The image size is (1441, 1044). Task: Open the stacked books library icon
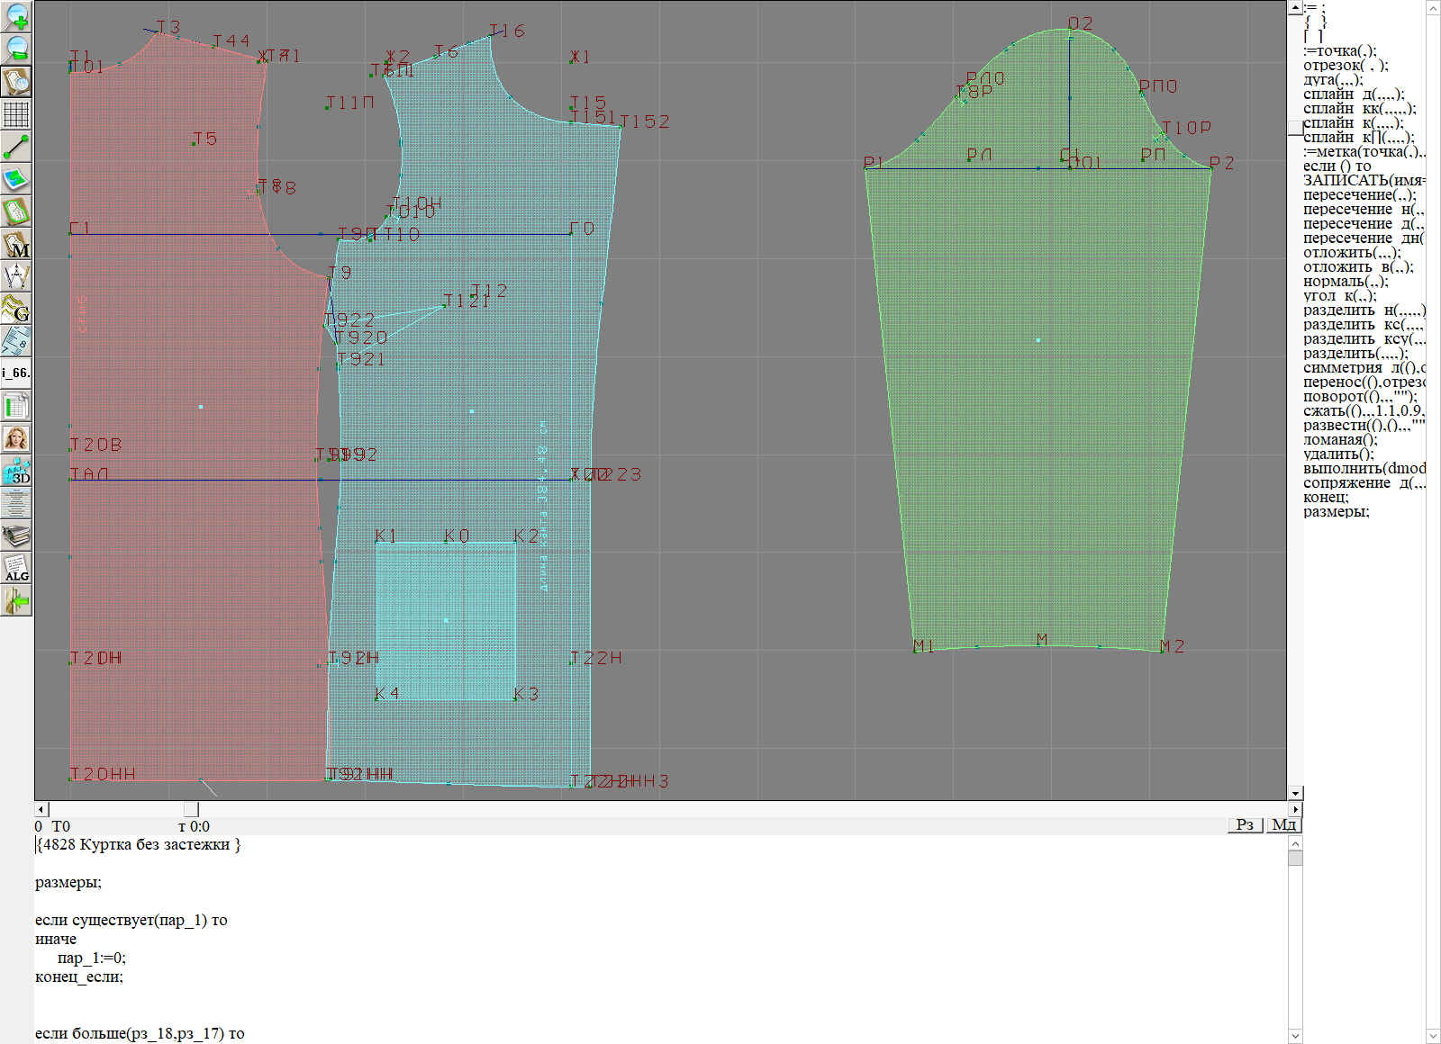(x=16, y=535)
